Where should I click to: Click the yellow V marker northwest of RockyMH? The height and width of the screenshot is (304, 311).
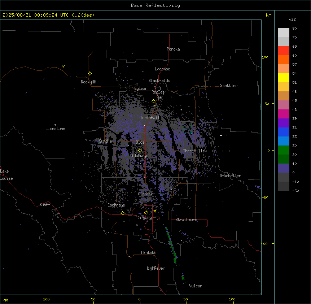click(63, 66)
